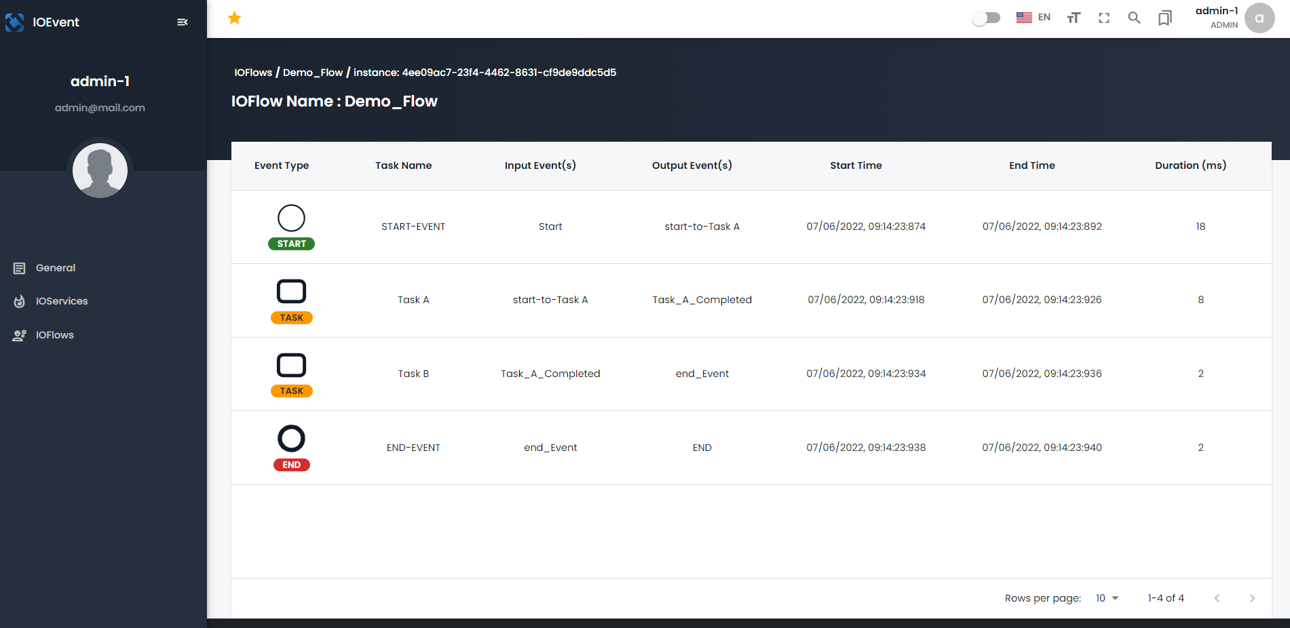The width and height of the screenshot is (1290, 628).
Task: Click the START event type badge
Action: 291,243
